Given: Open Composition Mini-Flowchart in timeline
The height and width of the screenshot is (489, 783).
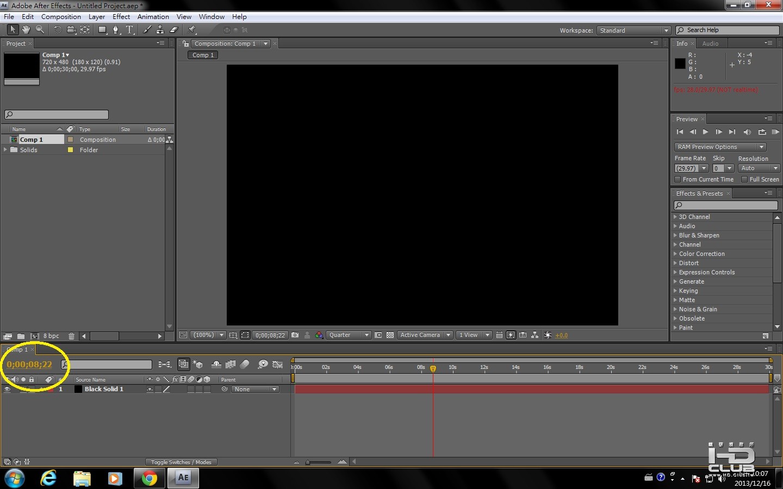Looking at the screenshot, I should (x=164, y=364).
